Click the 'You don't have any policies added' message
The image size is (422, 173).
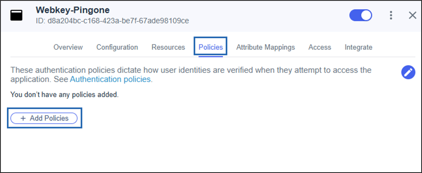(65, 95)
